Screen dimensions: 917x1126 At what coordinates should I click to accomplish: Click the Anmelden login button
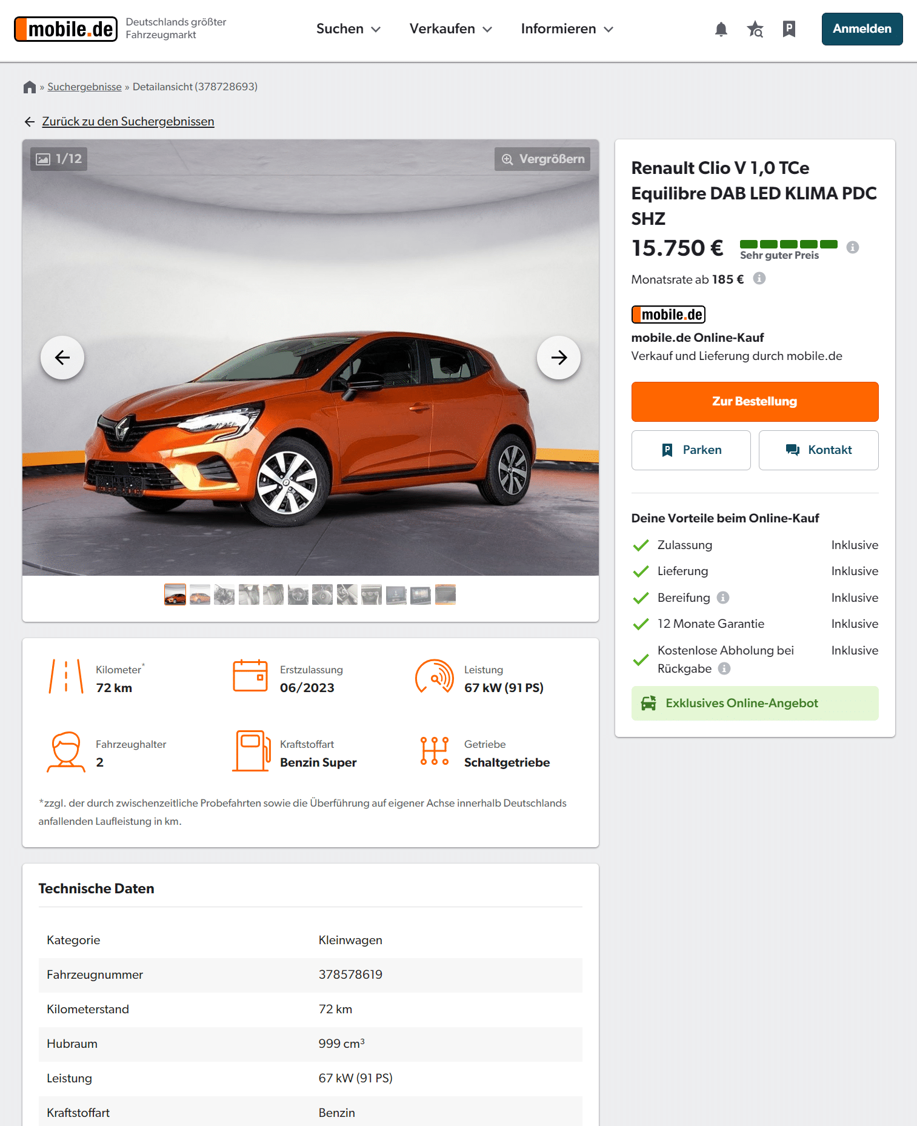click(862, 29)
